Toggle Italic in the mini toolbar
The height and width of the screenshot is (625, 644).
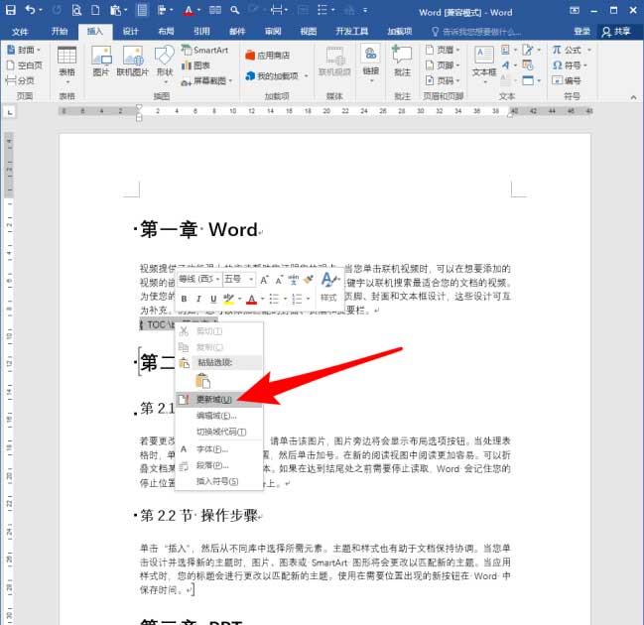coord(198,299)
